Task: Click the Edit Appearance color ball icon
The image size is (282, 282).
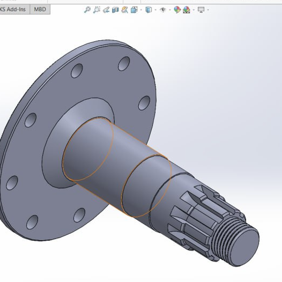Action: pyautogui.click(x=177, y=10)
